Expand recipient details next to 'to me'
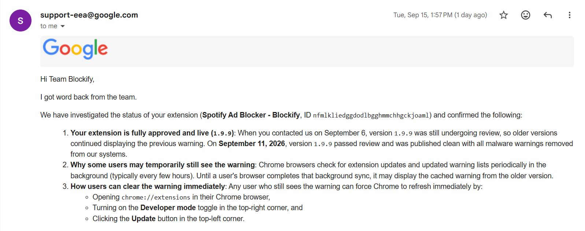Image resolution: width=585 pixels, height=231 pixels. 63,26
